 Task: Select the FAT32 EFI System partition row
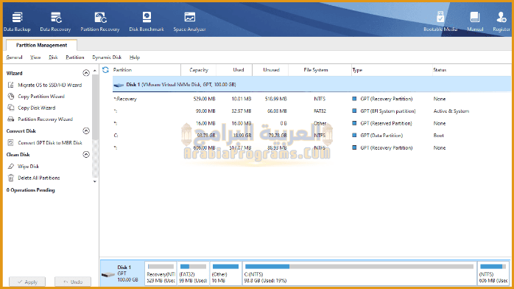311,111
